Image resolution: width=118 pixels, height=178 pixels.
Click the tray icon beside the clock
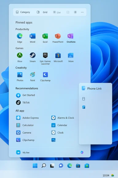click(112, 176)
